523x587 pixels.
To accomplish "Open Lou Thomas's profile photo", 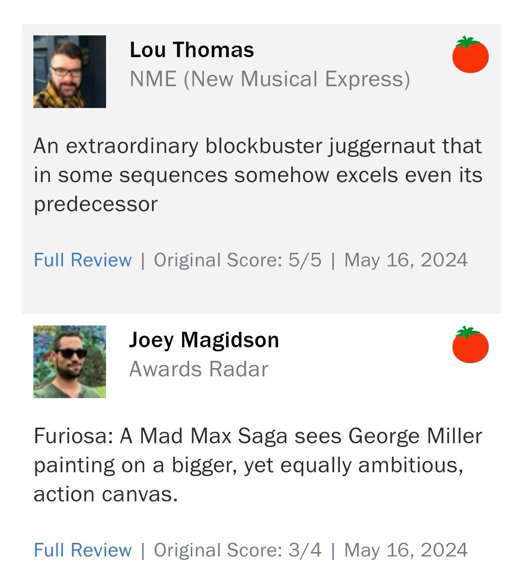I will 70,72.
